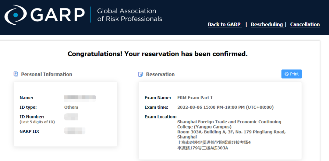The width and height of the screenshot is (329, 161).
Task: Click the blurred ID Number value
Action: pos(71,117)
